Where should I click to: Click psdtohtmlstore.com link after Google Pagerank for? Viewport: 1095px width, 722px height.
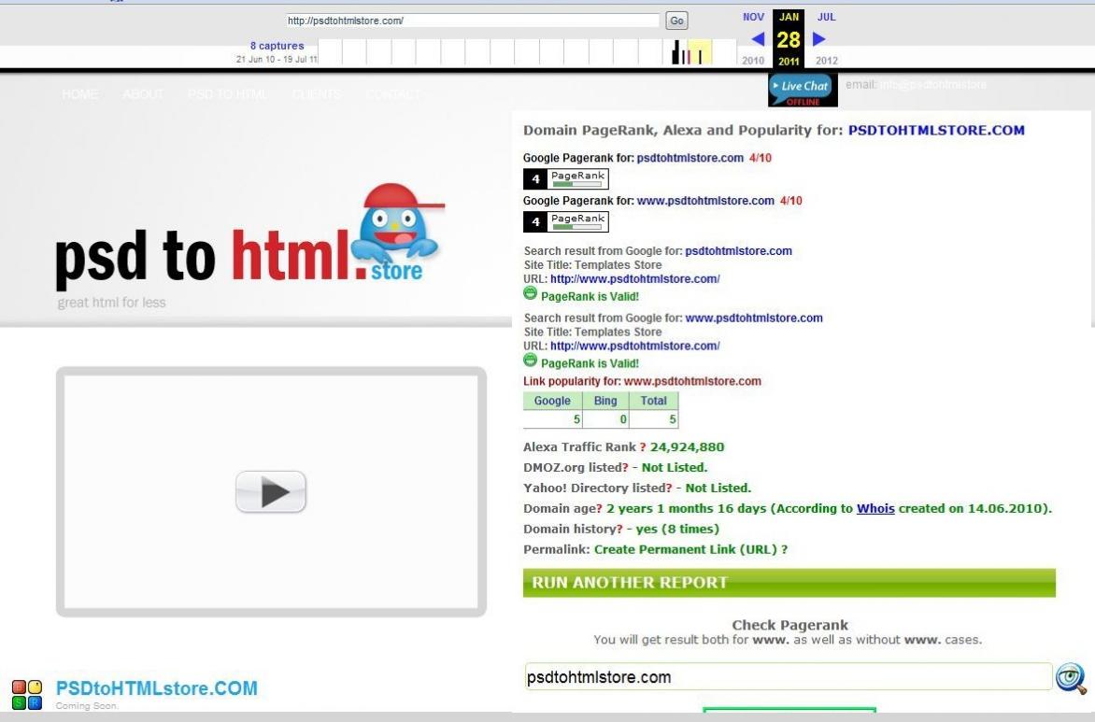[690, 158]
